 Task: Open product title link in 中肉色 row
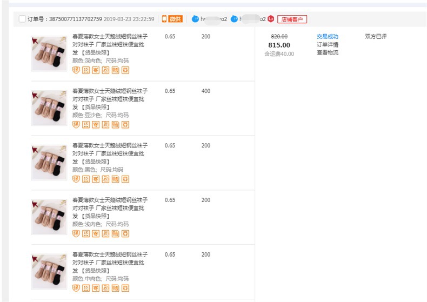[110, 262]
